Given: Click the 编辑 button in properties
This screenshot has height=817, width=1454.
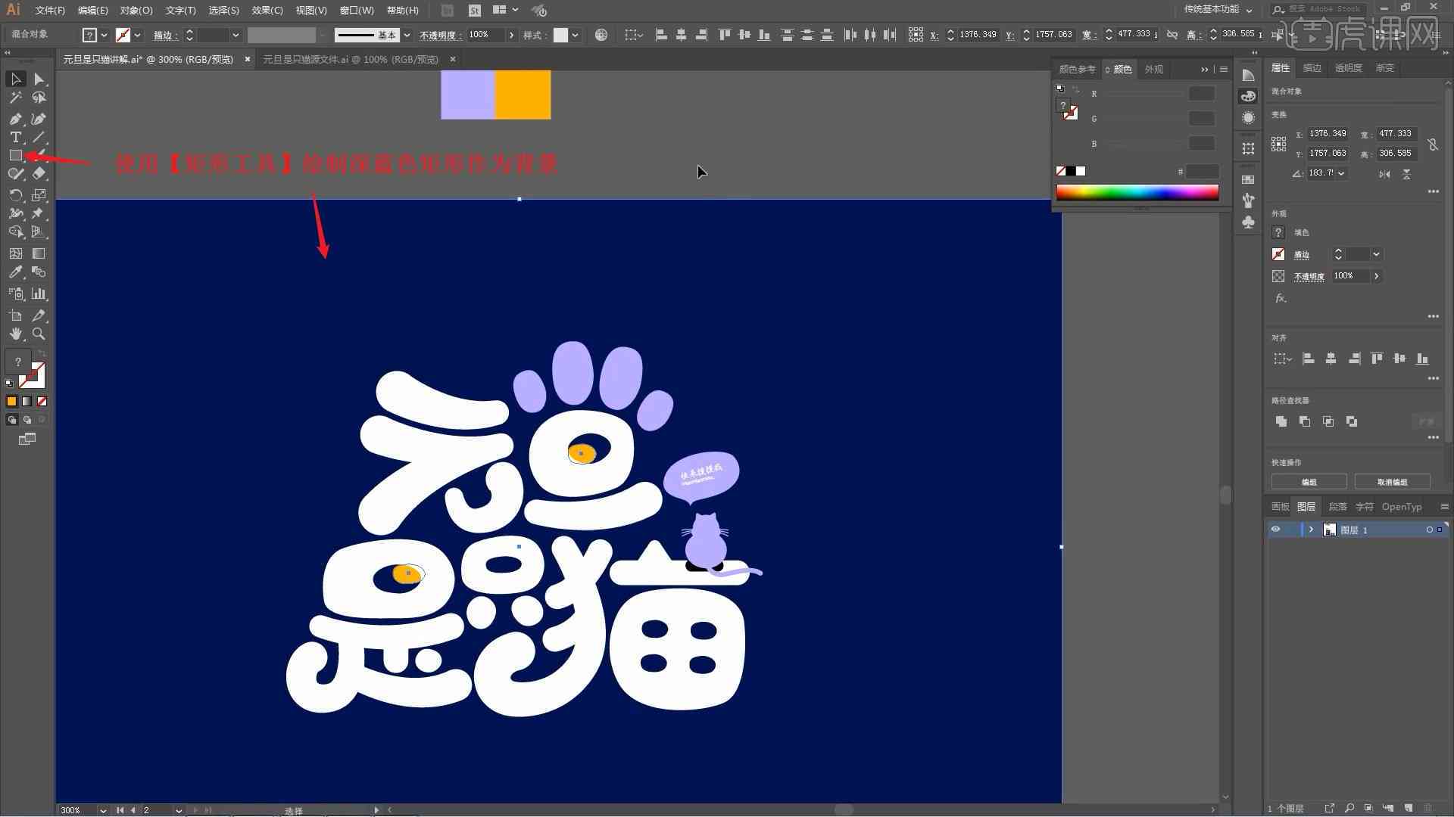Looking at the screenshot, I should [x=1310, y=481].
